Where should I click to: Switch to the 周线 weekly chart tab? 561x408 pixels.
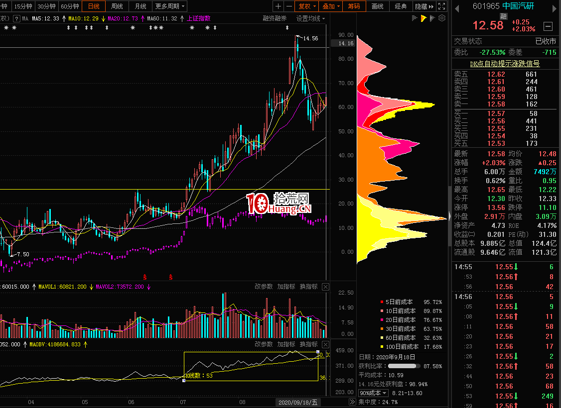tap(117, 6)
